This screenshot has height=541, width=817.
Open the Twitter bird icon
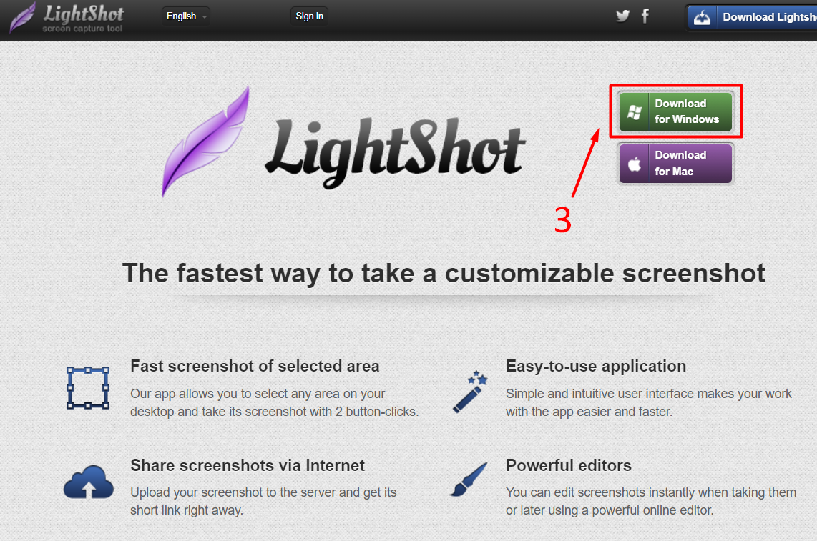click(x=622, y=16)
